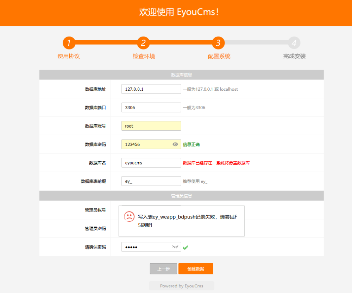Click the 数据库信息 section header
Screen dimensions: 352x293
(181, 75)
